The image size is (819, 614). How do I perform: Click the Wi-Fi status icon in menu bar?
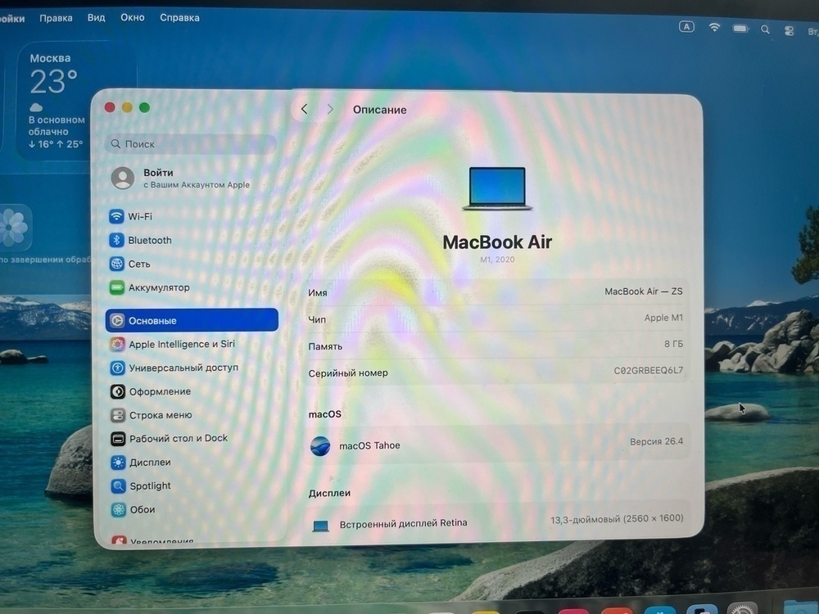click(714, 28)
